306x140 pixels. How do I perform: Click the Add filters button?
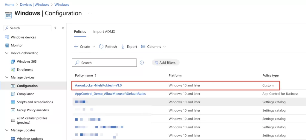pyautogui.click(x=166, y=63)
